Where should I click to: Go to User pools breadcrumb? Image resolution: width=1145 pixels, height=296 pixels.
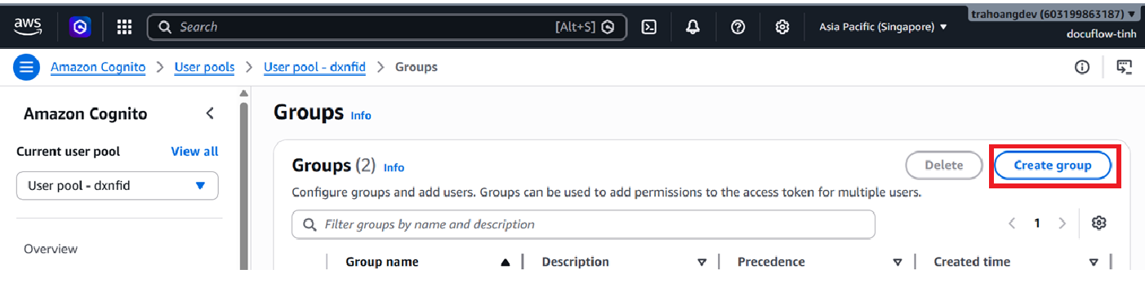(204, 67)
